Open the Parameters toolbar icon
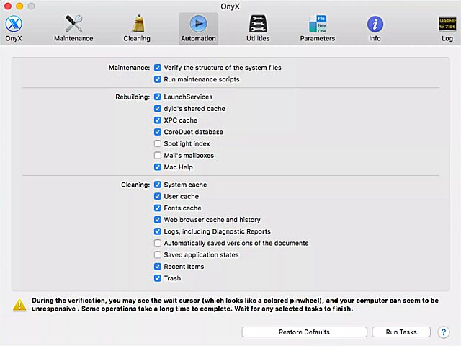Viewport: 461px width, 346px height. (x=317, y=25)
